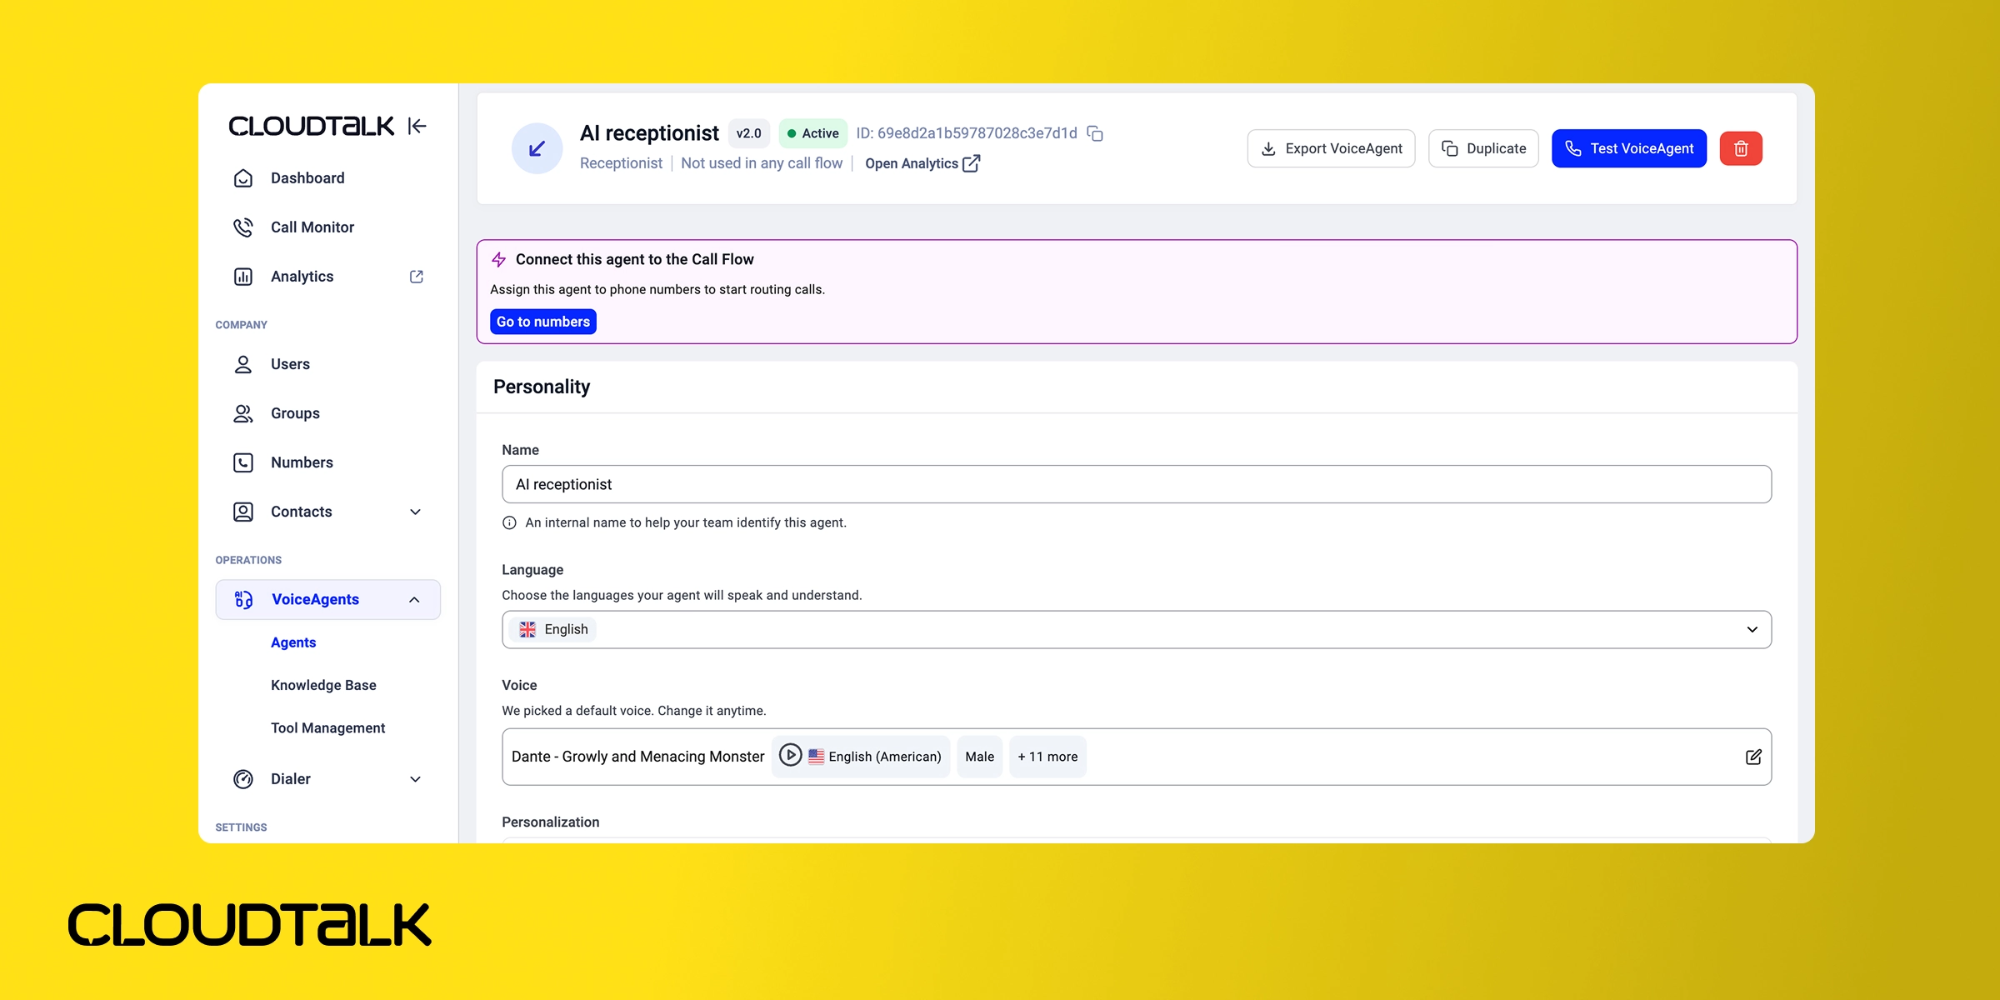Focus the Name input field
Image resolution: width=2000 pixels, height=1000 pixels.
pyautogui.click(x=1137, y=484)
